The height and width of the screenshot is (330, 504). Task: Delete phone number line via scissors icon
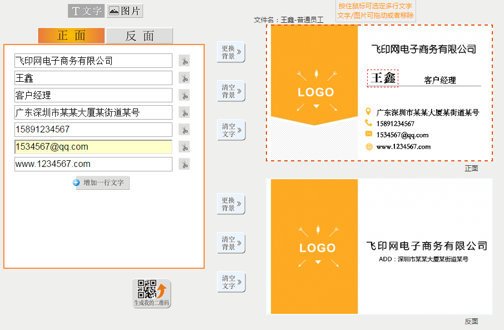[184, 130]
